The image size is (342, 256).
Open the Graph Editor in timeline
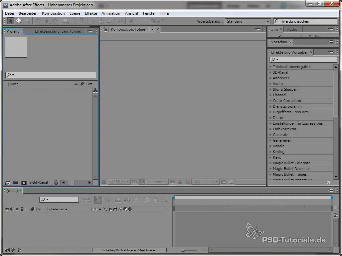pos(164,200)
